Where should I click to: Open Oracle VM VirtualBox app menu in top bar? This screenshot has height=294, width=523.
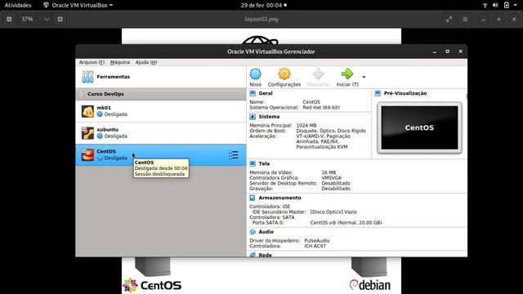(78, 6)
